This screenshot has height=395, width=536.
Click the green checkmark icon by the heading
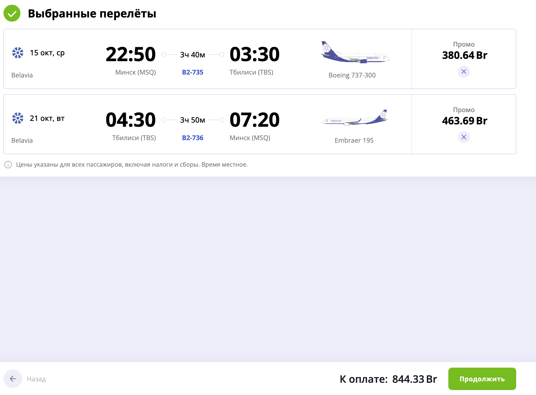pos(12,13)
